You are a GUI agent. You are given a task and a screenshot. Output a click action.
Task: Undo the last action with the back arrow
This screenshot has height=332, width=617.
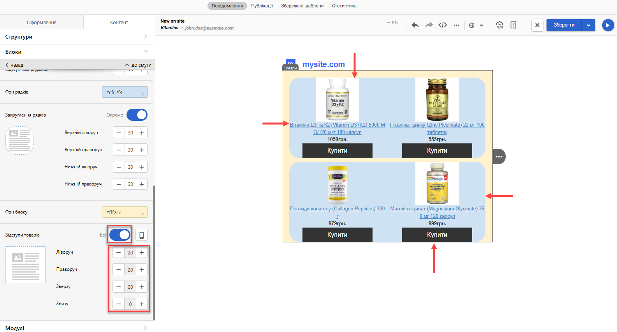(415, 25)
